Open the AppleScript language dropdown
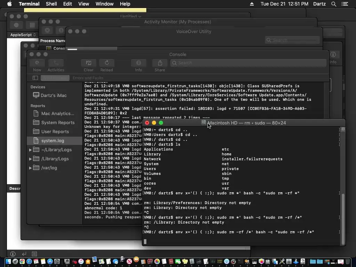The height and width of the screenshot is (267, 356). coord(23,35)
